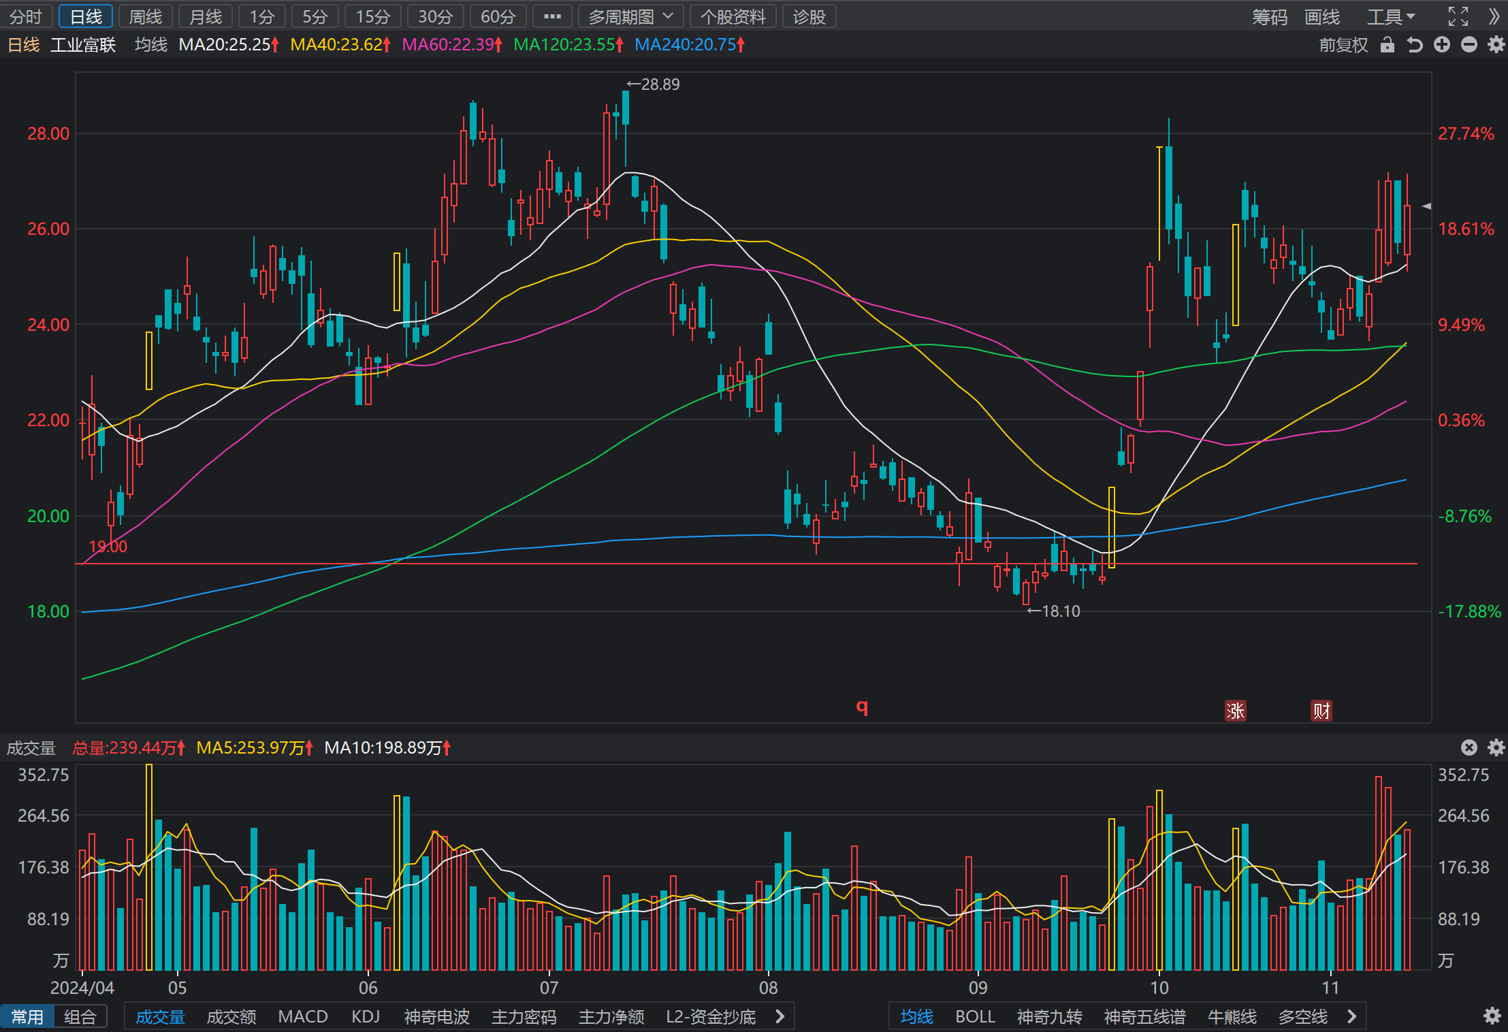
Task: Close the volume indicator panel
Action: (1469, 747)
